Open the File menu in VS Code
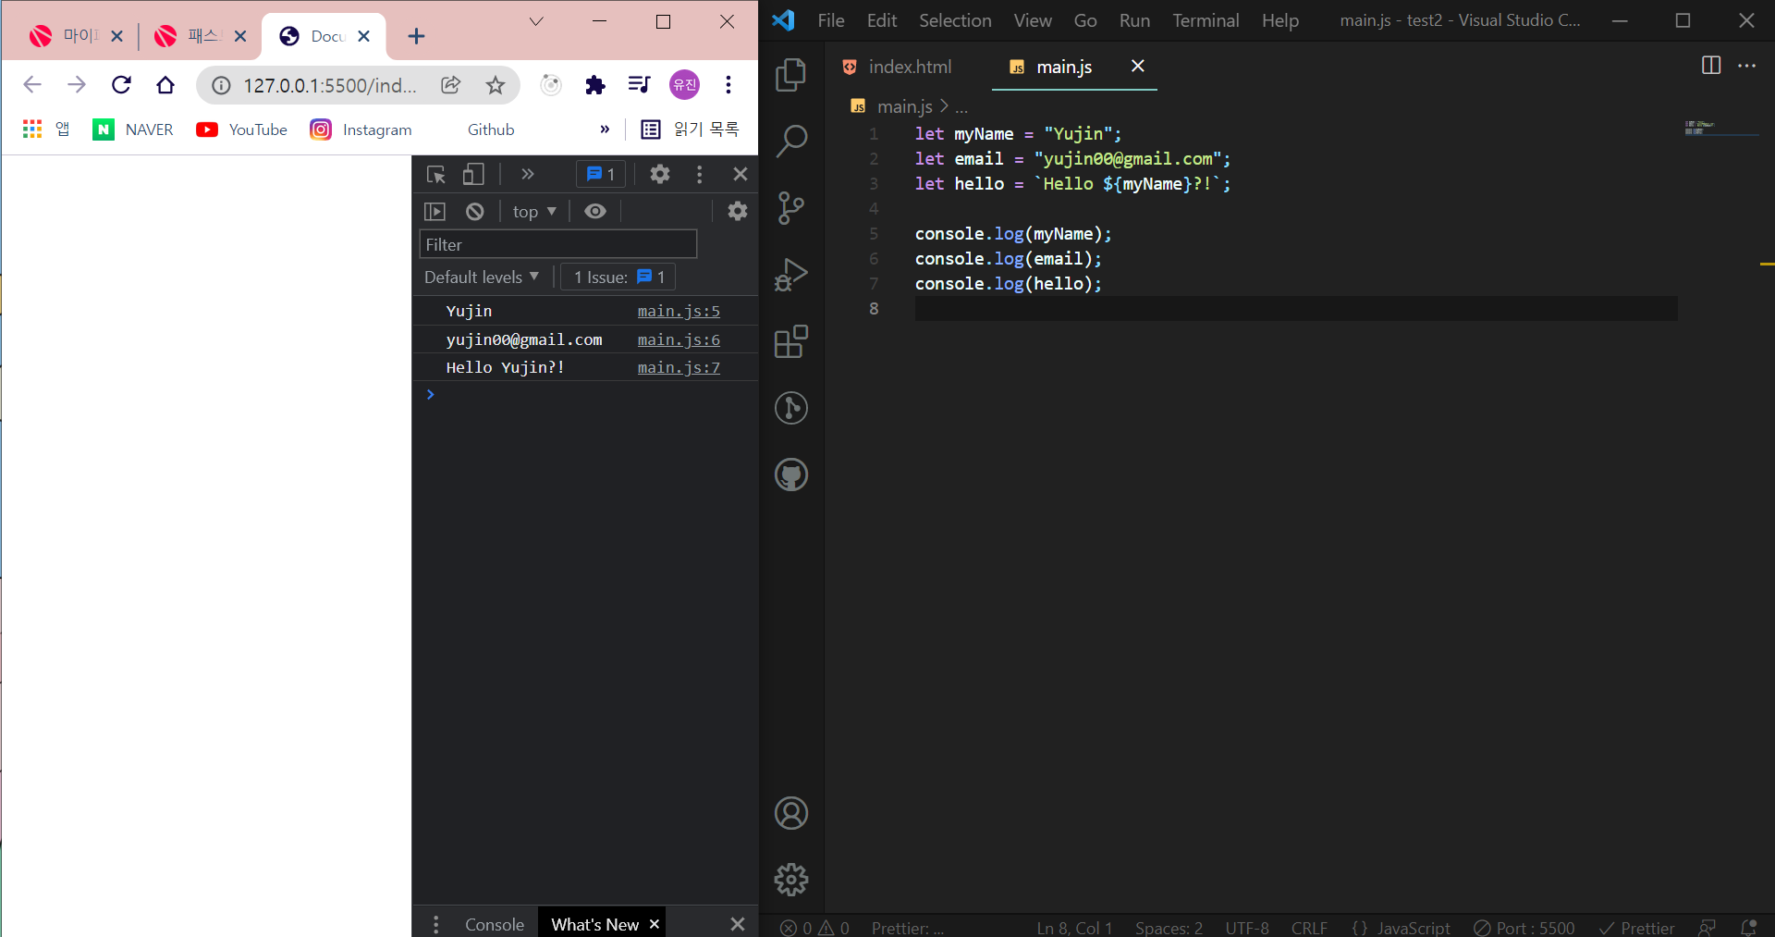The image size is (1775, 937). [x=831, y=20]
